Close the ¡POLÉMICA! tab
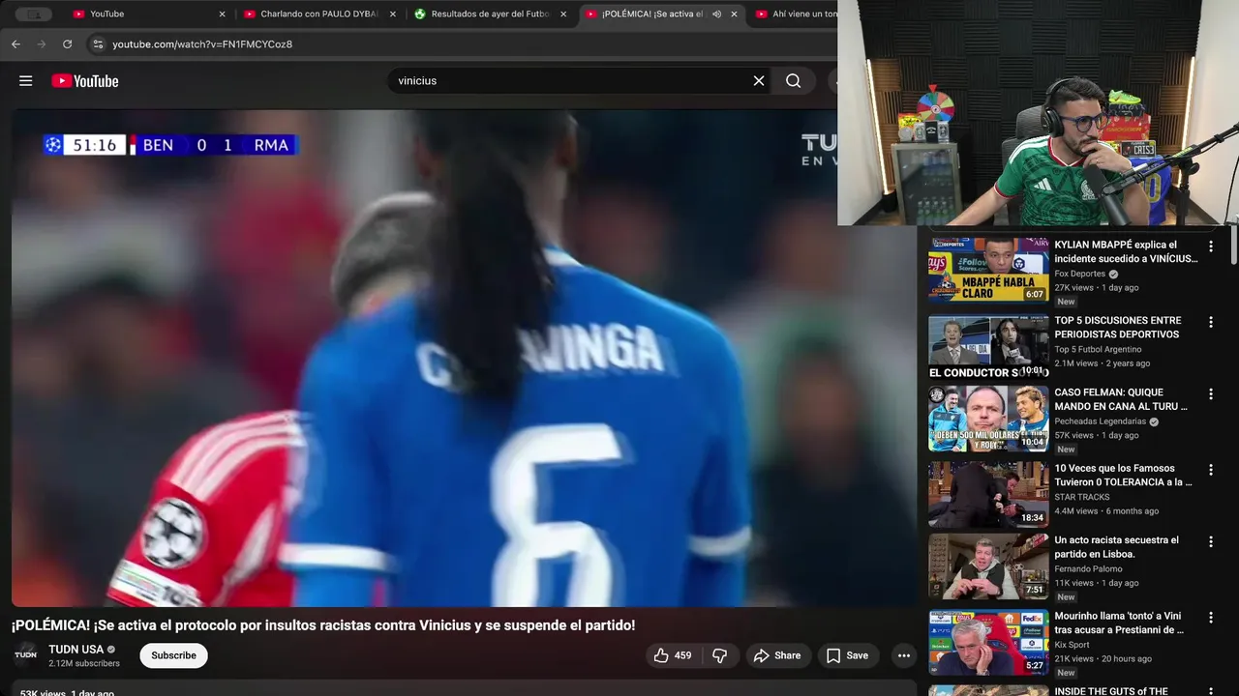 pos(735,14)
